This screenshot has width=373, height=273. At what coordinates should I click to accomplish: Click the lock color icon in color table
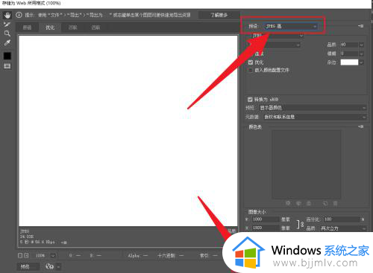coord(309,203)
